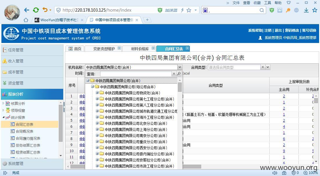The image size is (320, 176).
Task: Open the 收藏 browser menu
Action: (257, 3)
